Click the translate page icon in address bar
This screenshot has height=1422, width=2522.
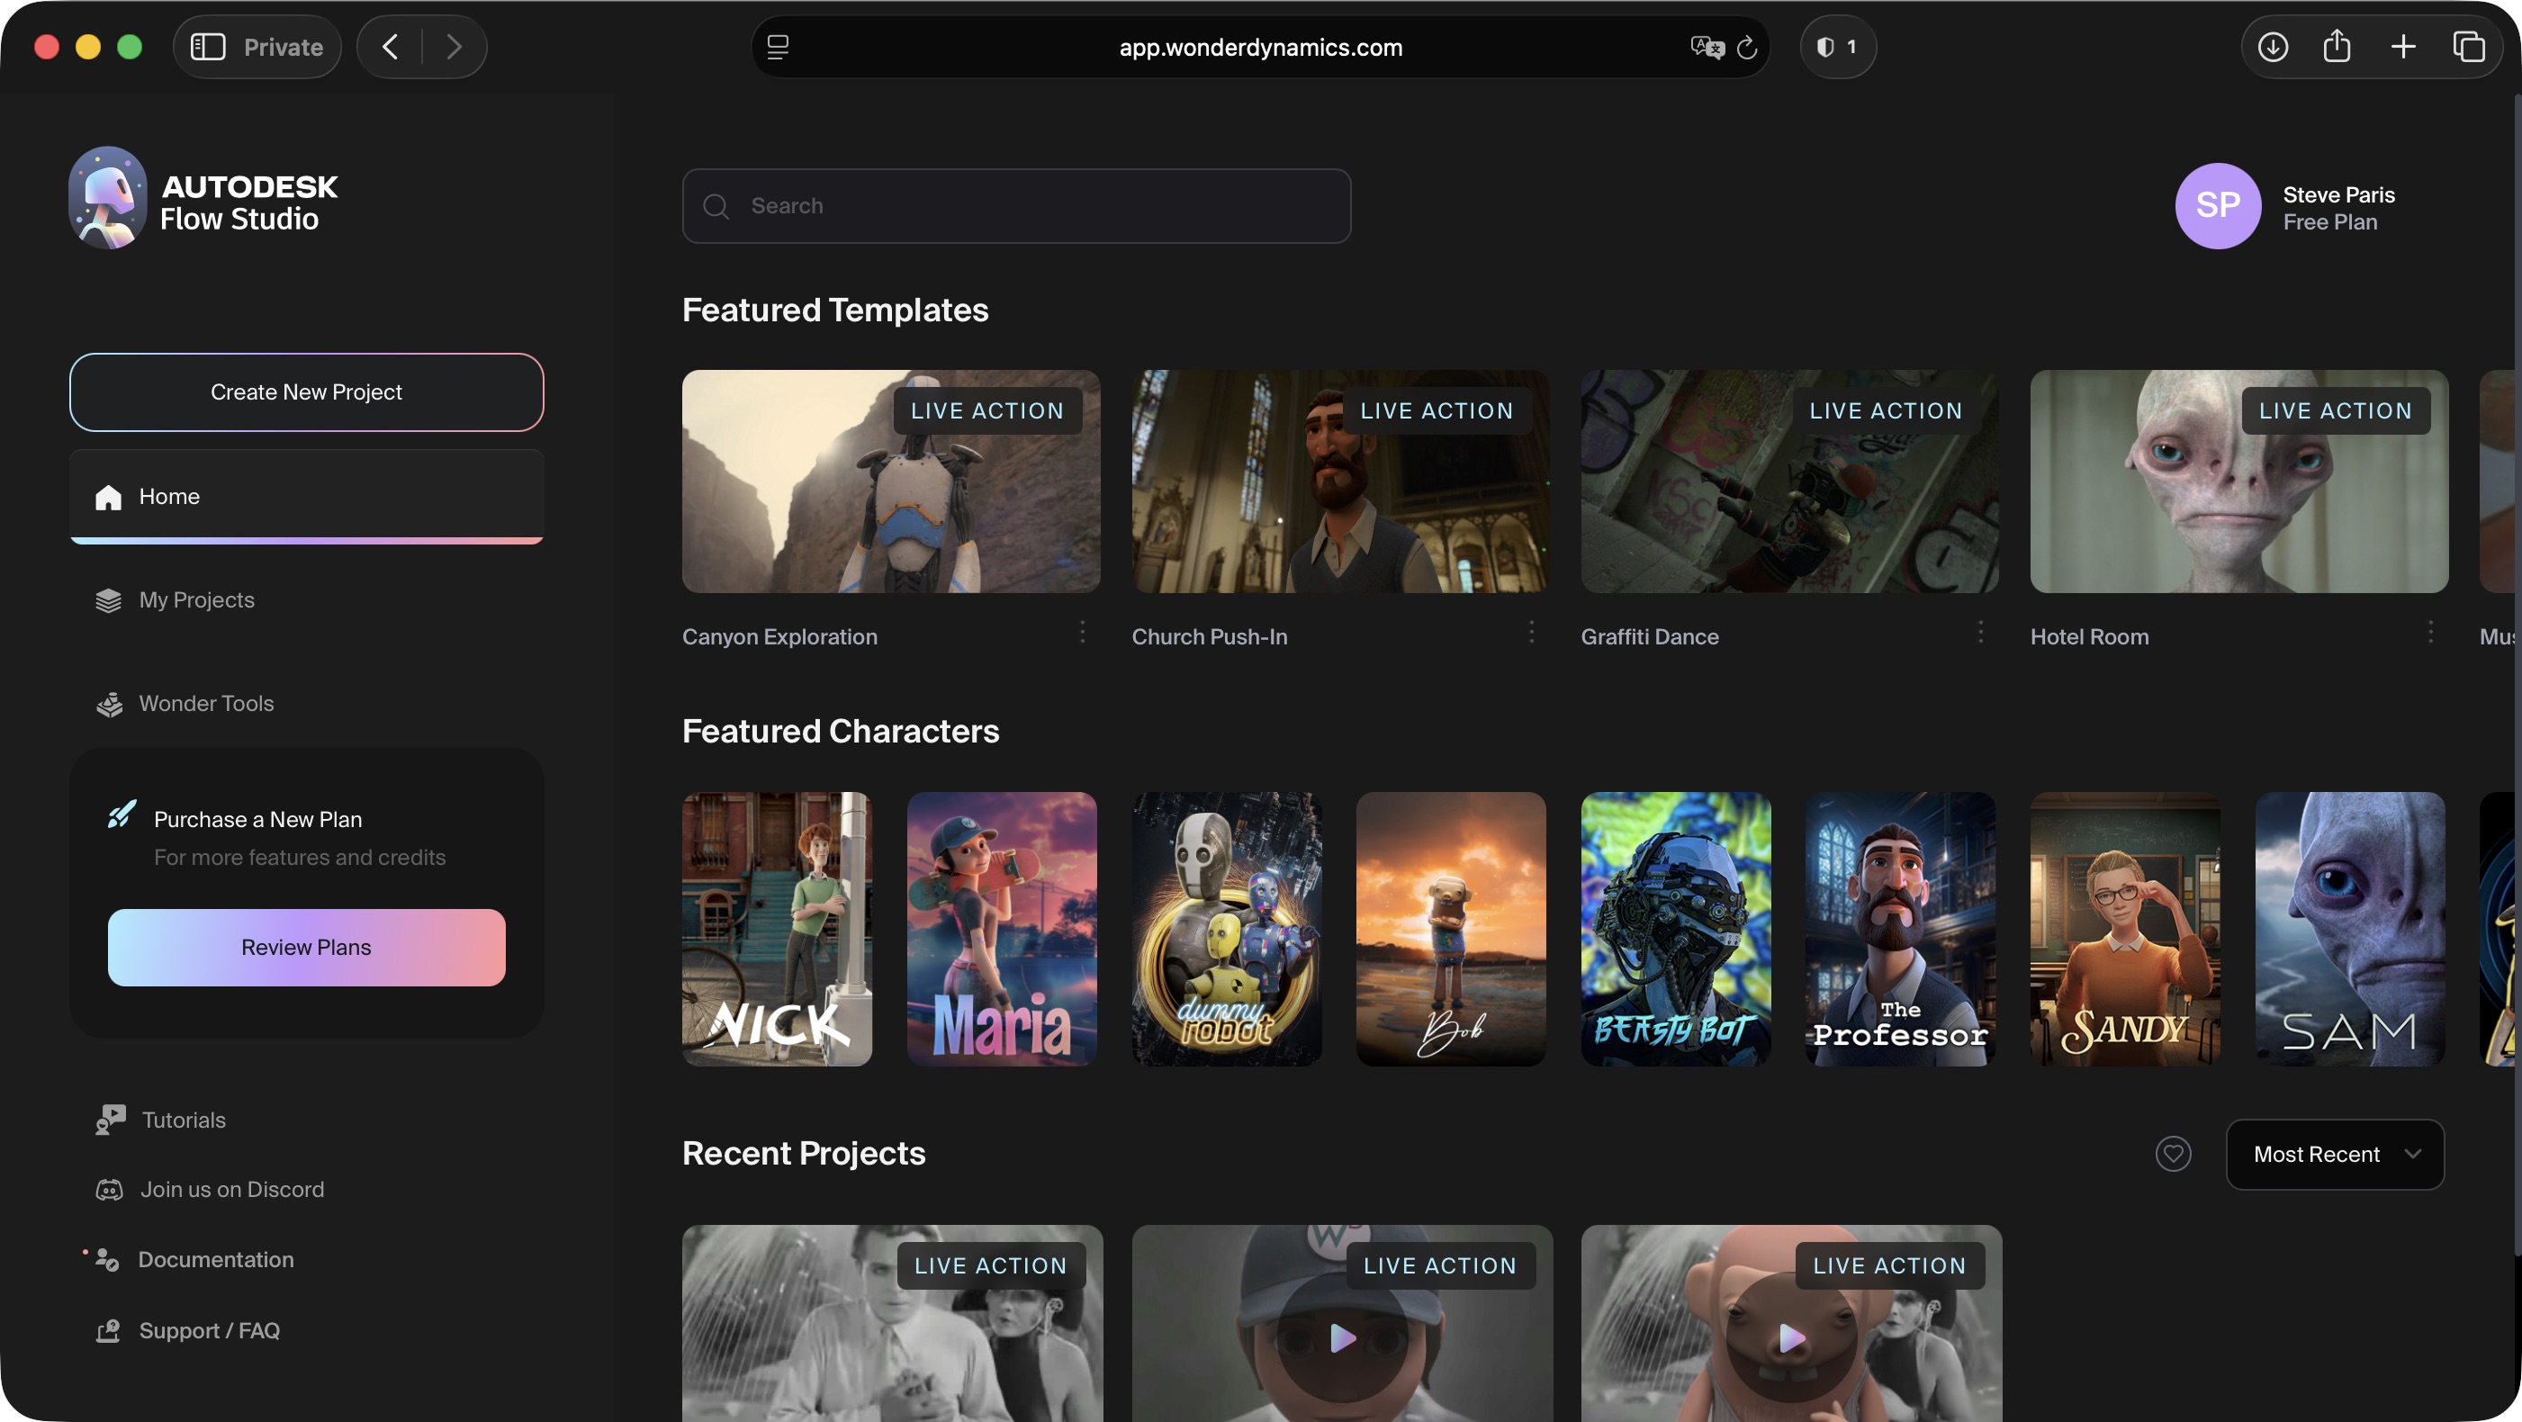click(x=1706, y=47)
